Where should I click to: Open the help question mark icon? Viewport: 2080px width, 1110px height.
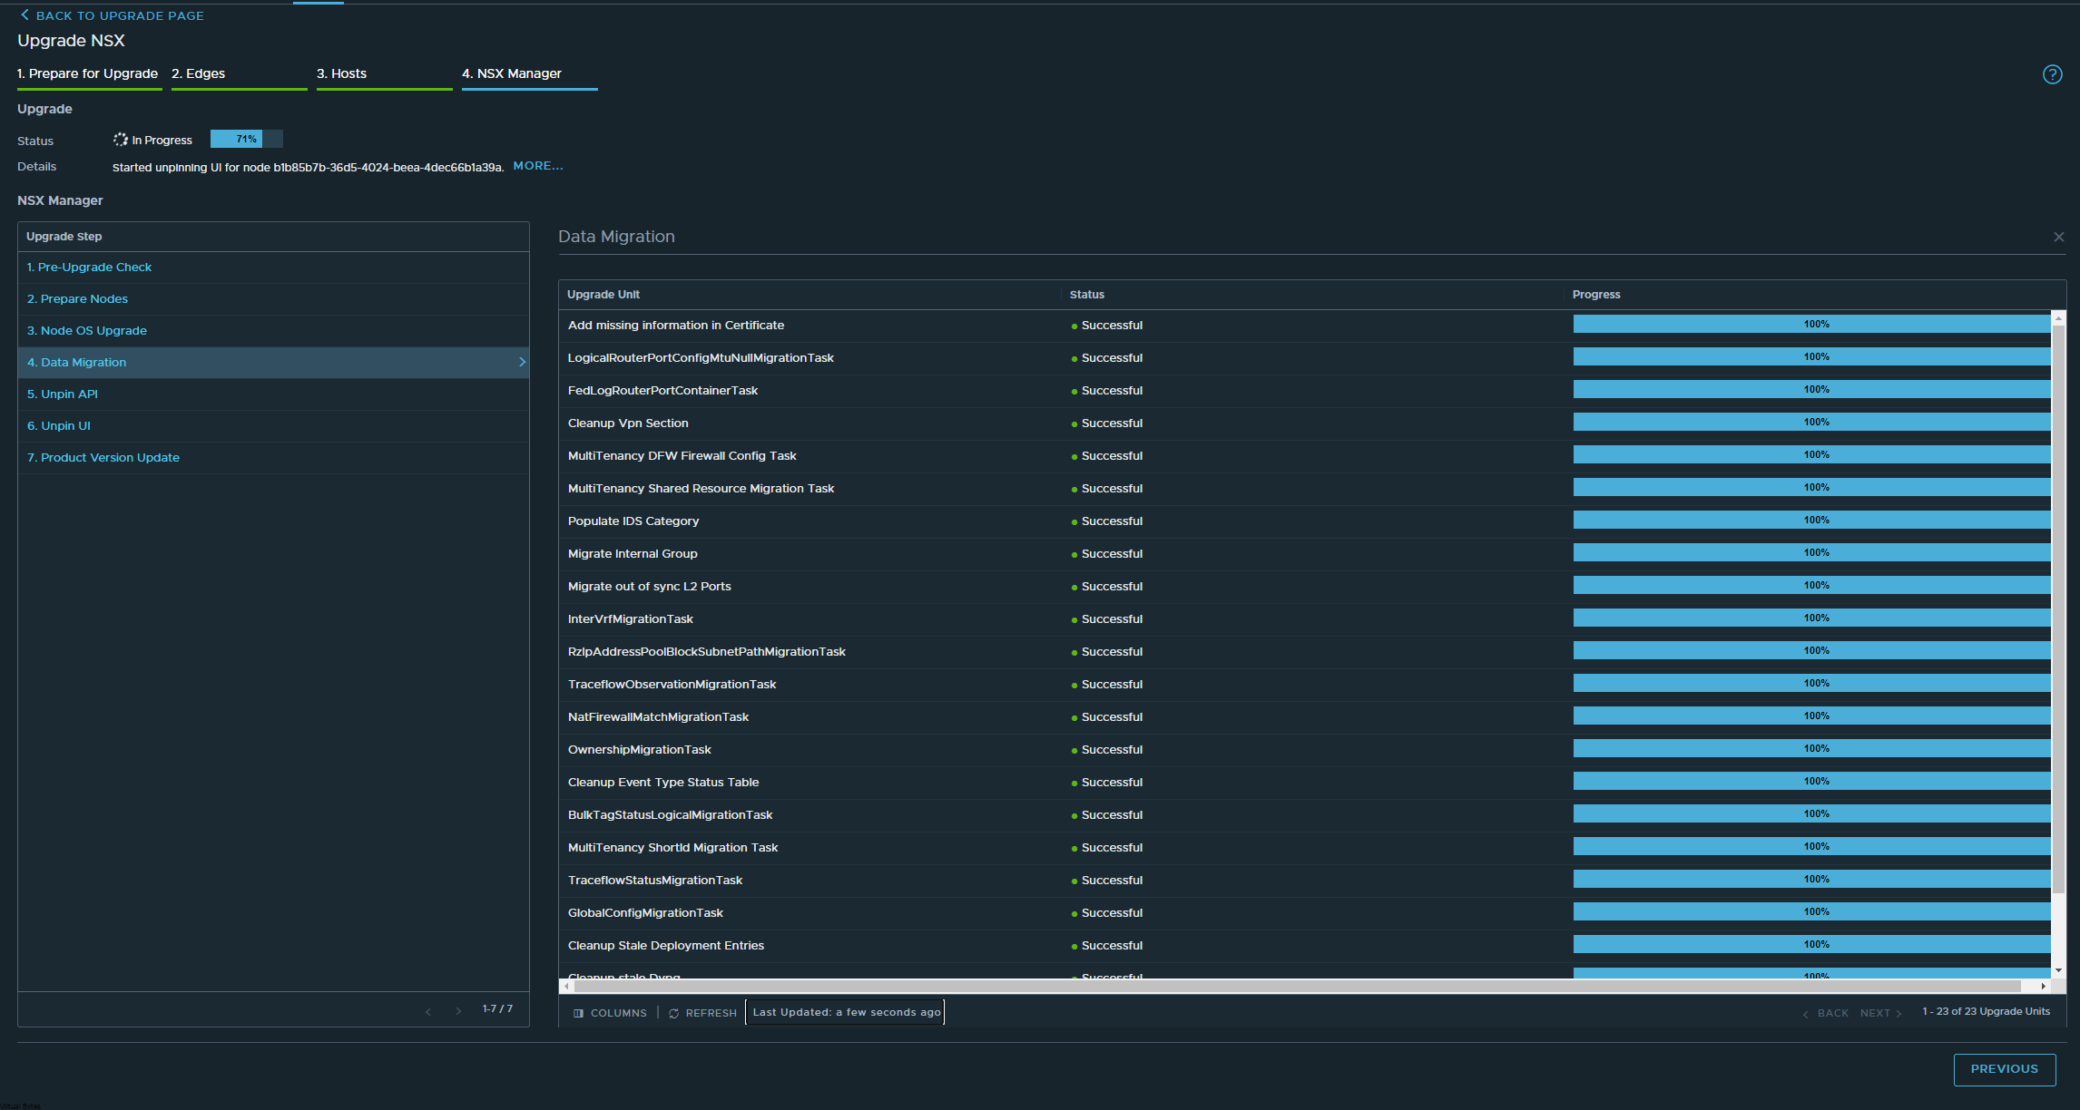click(2052, 74)
